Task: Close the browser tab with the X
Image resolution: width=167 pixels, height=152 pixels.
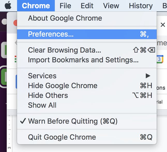Action: click(163, 25)
